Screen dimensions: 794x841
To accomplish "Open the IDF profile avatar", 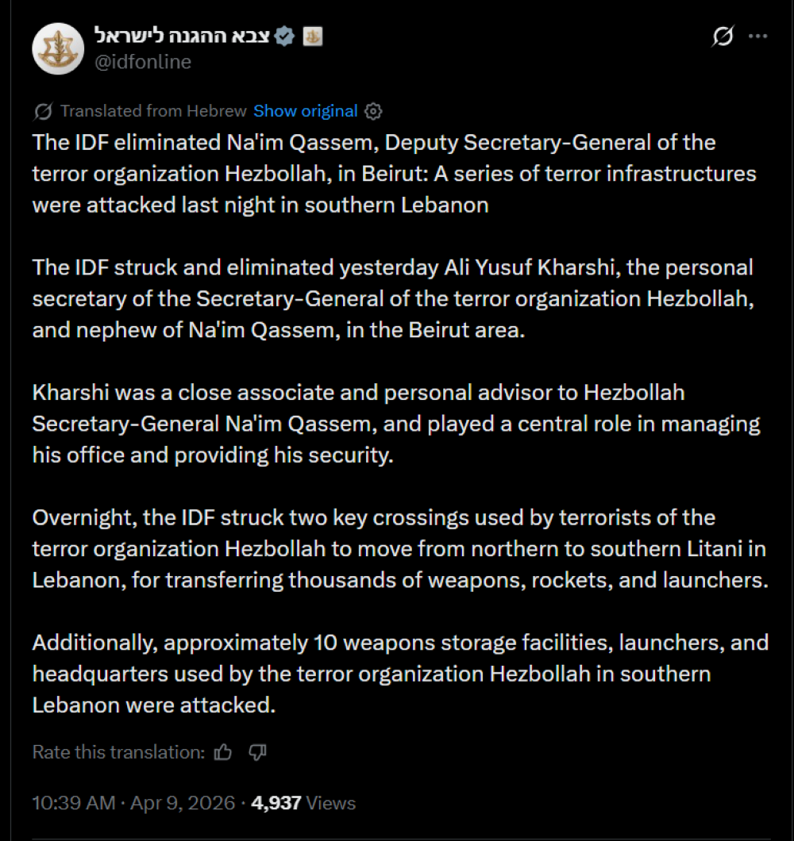I will pyautogui.click(x=58, y=48).
